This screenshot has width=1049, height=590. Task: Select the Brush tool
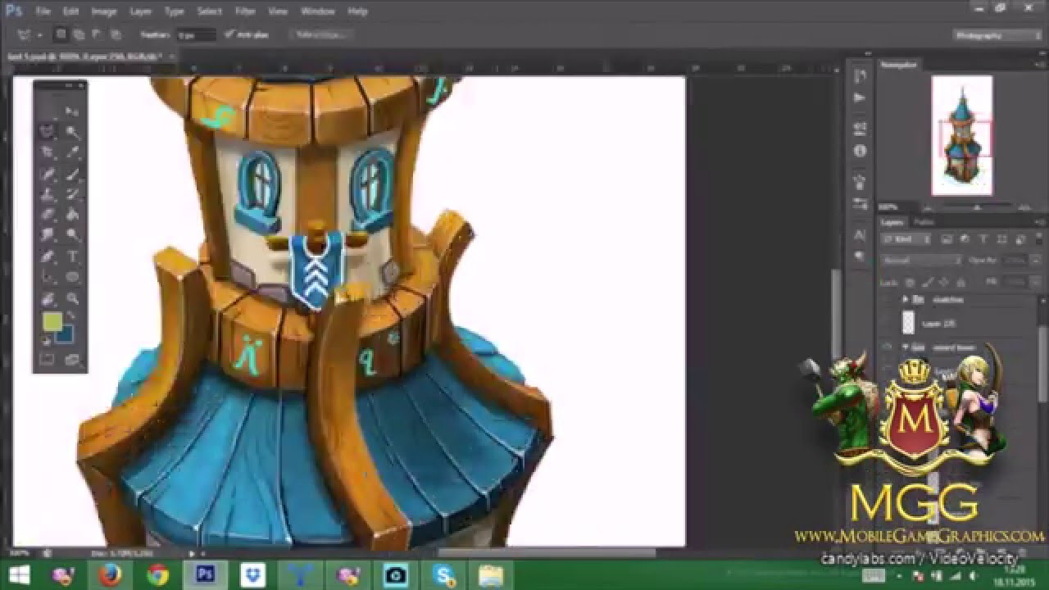pos(72,174)
